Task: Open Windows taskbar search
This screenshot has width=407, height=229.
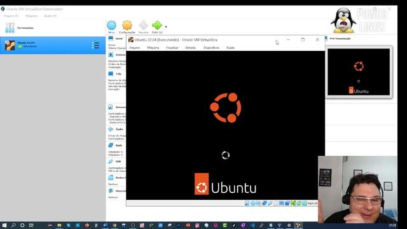Action: point(13,225)
